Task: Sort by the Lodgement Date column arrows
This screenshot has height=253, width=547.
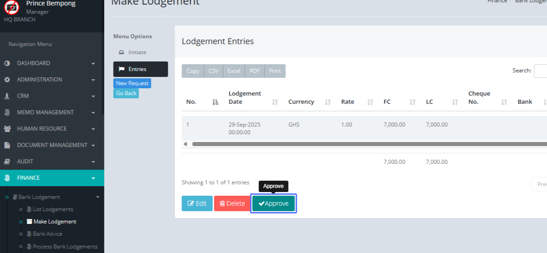Action: (275, 102)
